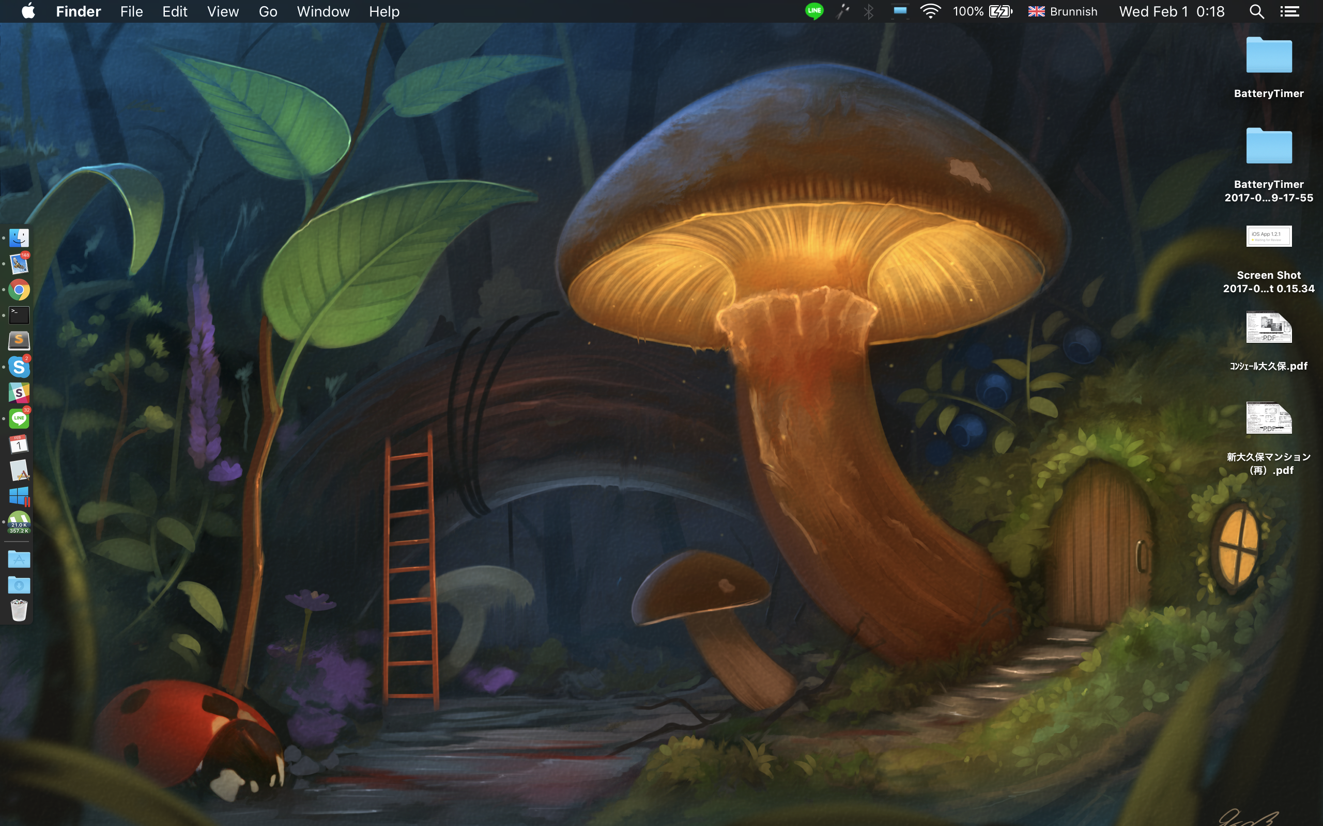Screen dimensions: 1323x826
Task: Open the LINE app in the dock
Action: coord(19,419)
